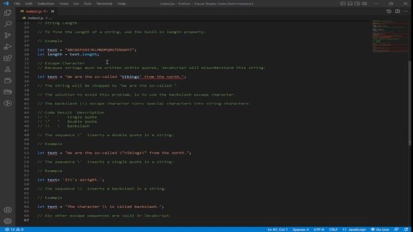Click line number 67 in the gutter
413x232 pixels.
coord(26,220)
